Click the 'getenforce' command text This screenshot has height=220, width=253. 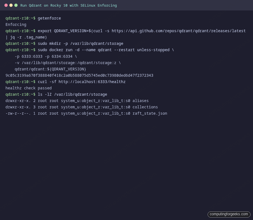[50, 18]
